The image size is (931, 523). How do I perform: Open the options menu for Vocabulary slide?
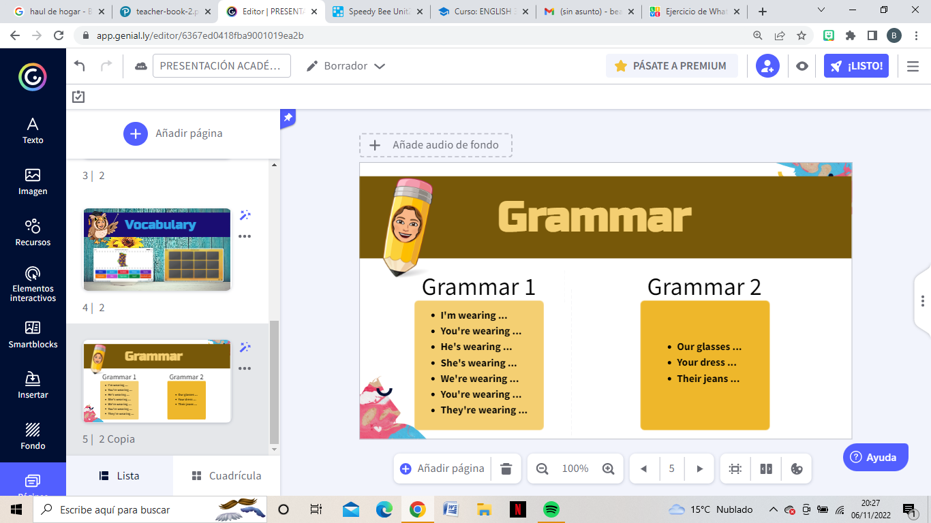coord(245,236)
